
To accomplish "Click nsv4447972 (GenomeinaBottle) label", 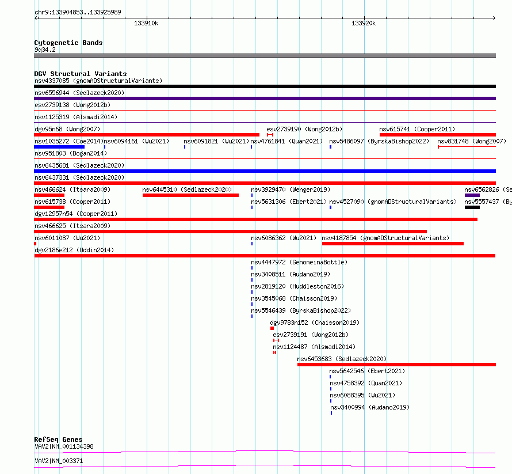I will [299, 262].
